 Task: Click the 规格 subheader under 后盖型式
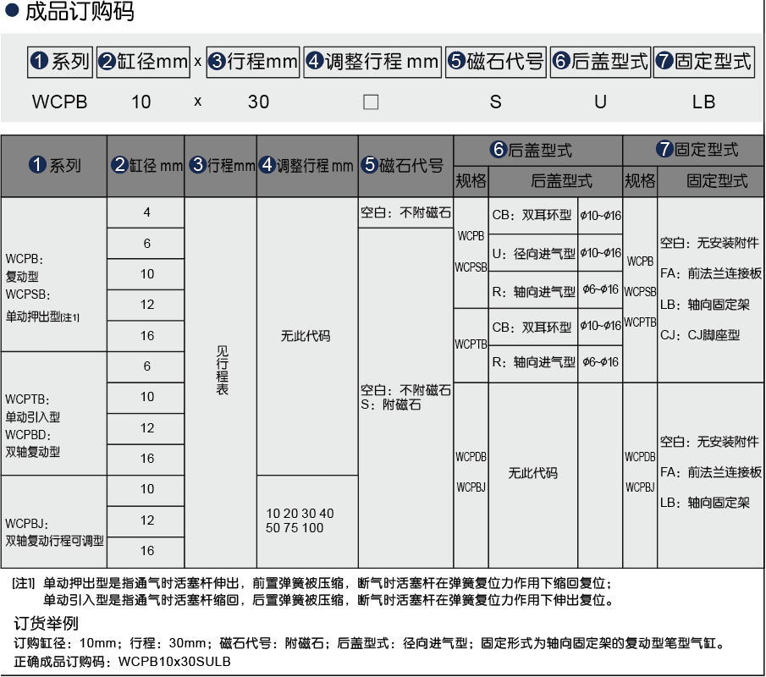(x=471, y=181)
